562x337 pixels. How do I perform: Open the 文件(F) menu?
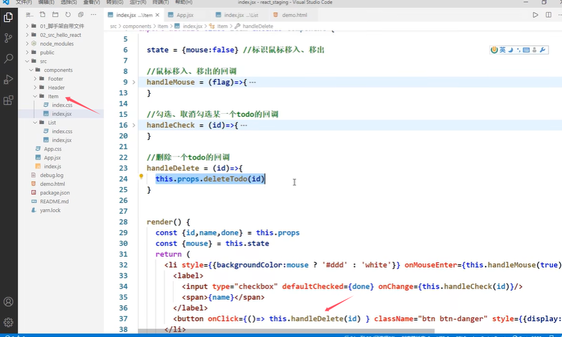pos(24,2)
